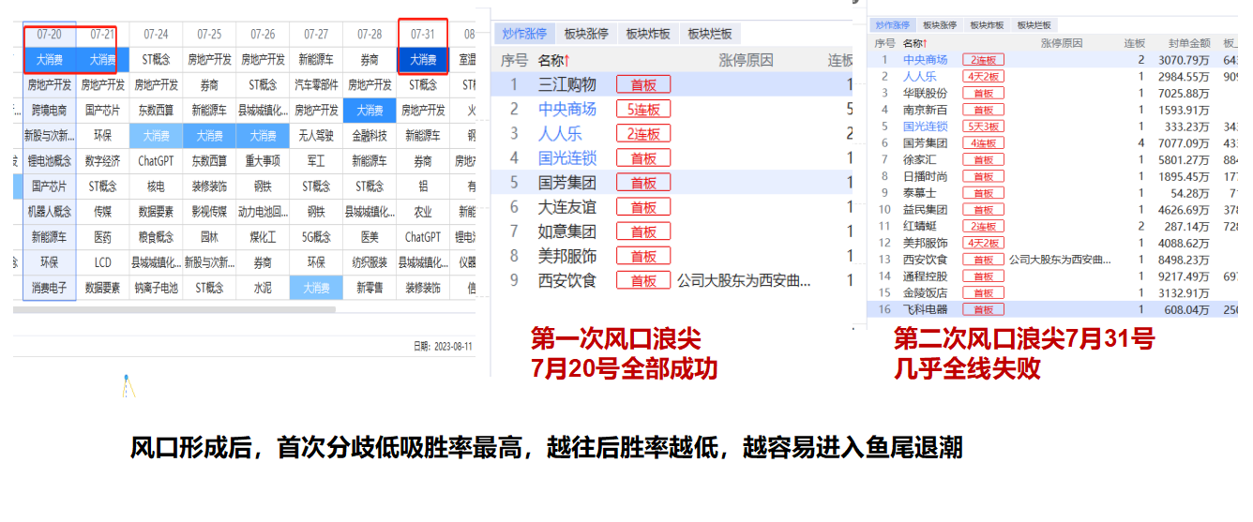Click the 5连板 tag beside 中央商场
1253x522 pixels.
pyautogui.click(x=643, y=109)
